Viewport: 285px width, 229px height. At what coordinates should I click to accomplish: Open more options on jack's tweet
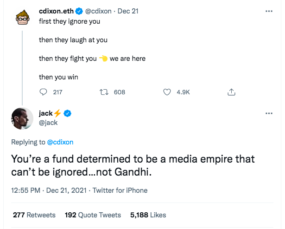click(x=268, y=113)
